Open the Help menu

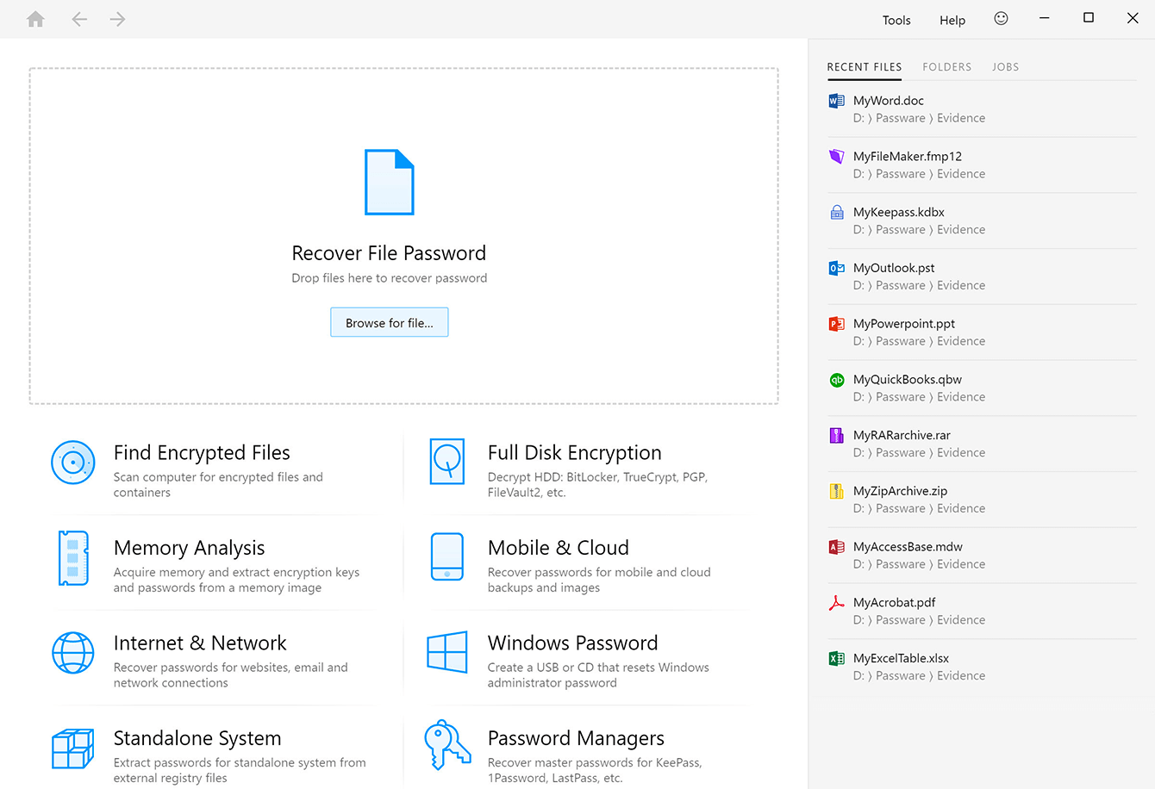coord(952,20)
